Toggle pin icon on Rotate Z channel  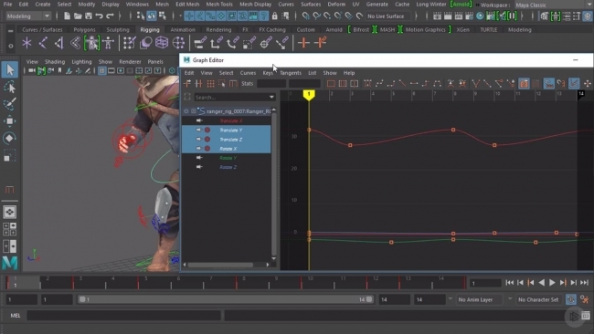coord(199,167)
